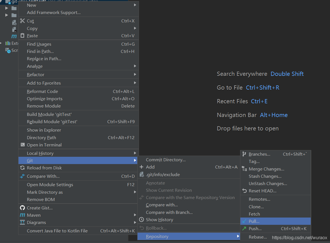Image resolution: width=330 pixels, height=243 pixels.
Task: Open the Repository submenu item
Action: tap(189, 237)
